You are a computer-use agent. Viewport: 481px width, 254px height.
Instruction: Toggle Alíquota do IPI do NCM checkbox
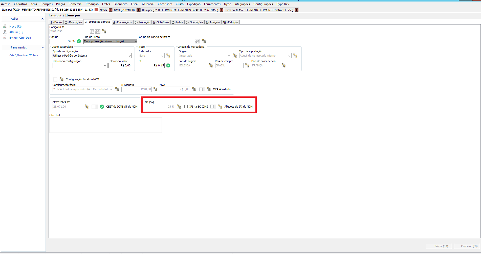coord(212,107)
